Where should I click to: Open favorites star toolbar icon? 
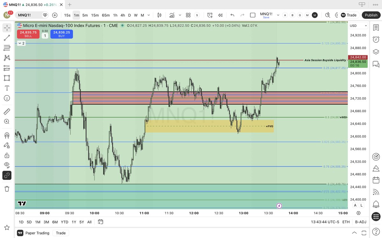click(x=7, y=227)
